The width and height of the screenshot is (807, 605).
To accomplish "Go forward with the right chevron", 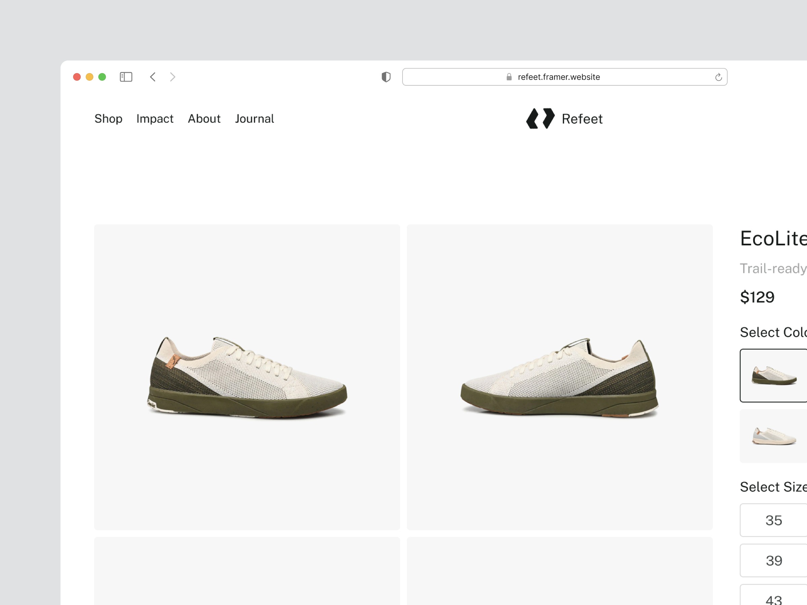I will [172, 77].
